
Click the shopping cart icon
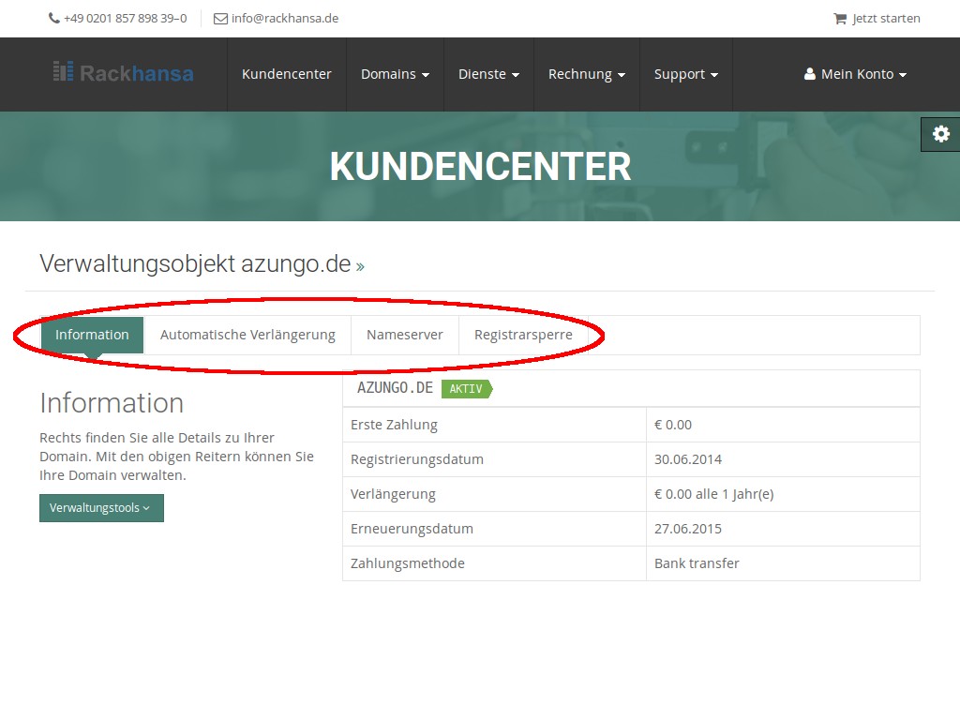(840, 19)
